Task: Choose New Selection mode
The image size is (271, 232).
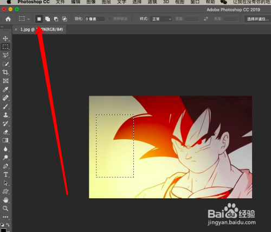Action: tap(39, 19)
